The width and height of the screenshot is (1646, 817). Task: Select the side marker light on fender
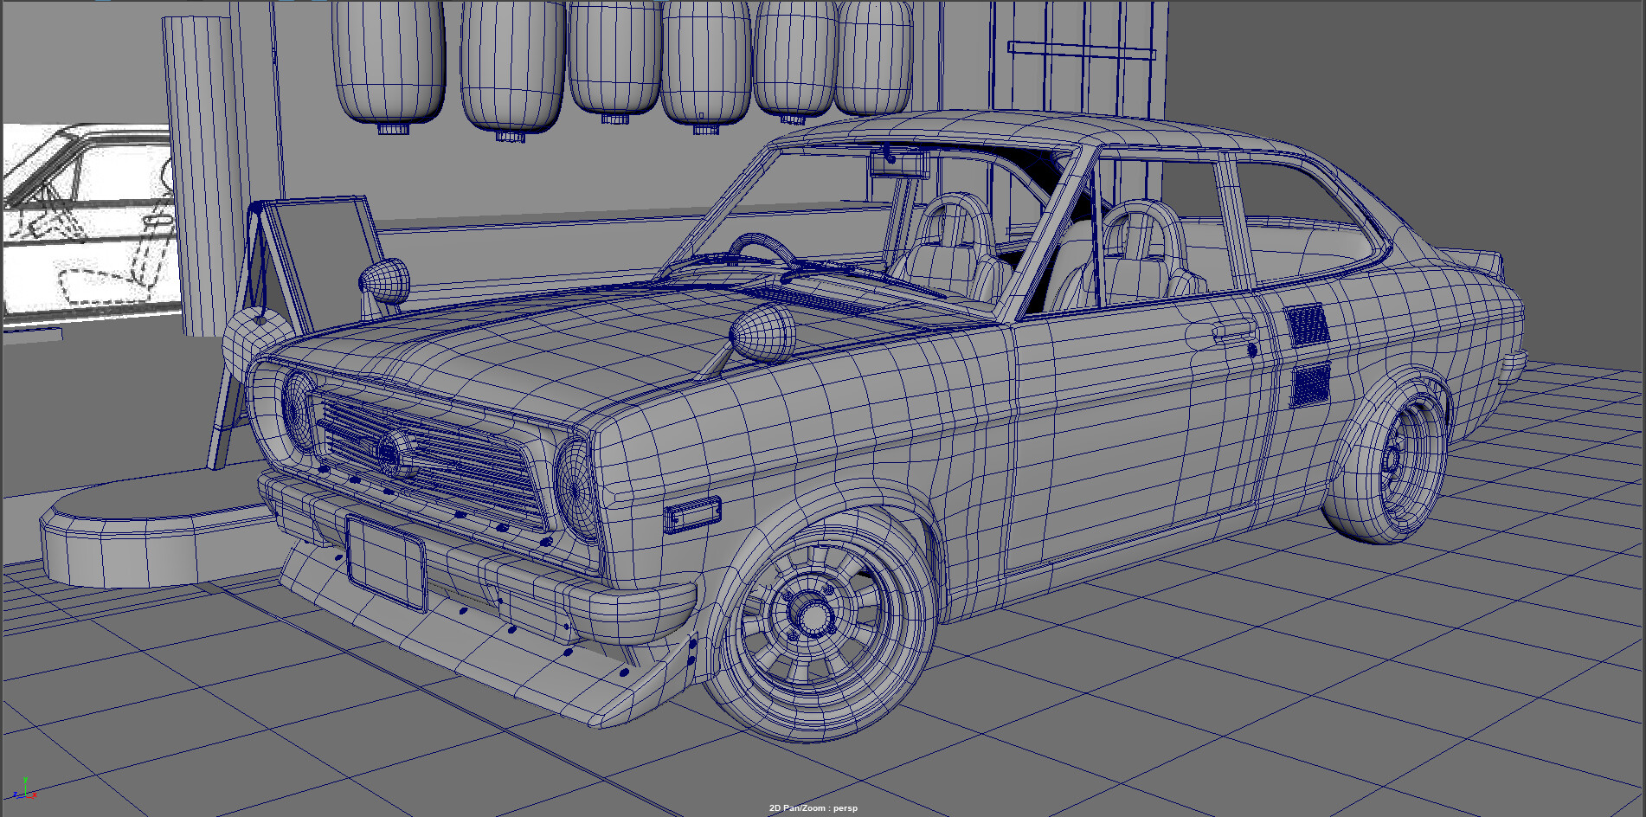click(692, 515)
